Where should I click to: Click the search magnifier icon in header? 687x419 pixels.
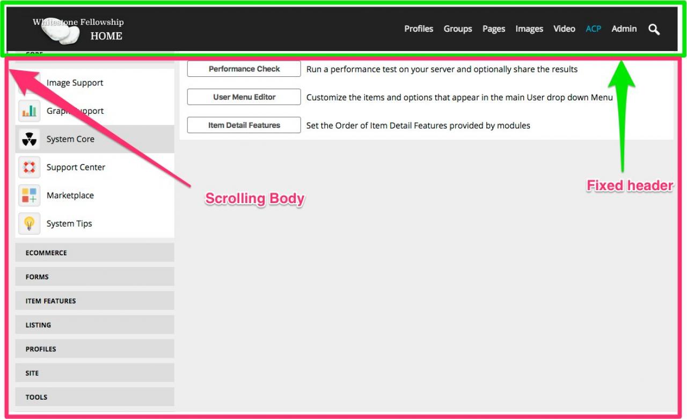click(x=654, y=30)
